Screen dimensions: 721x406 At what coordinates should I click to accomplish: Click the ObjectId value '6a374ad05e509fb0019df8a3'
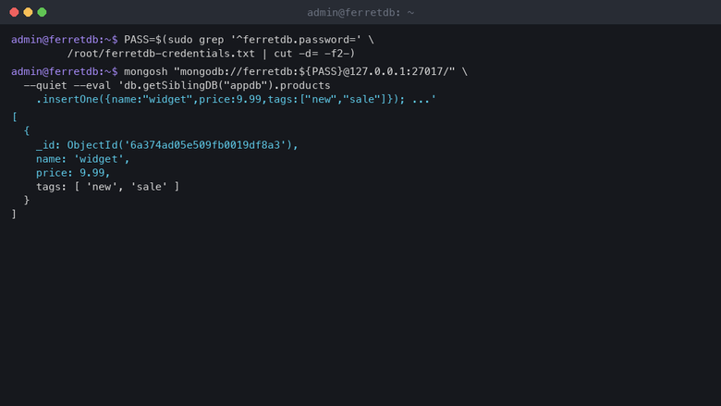pos(205,145)
